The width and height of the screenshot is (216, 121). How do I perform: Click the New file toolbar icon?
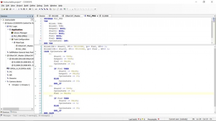point(2,9)
